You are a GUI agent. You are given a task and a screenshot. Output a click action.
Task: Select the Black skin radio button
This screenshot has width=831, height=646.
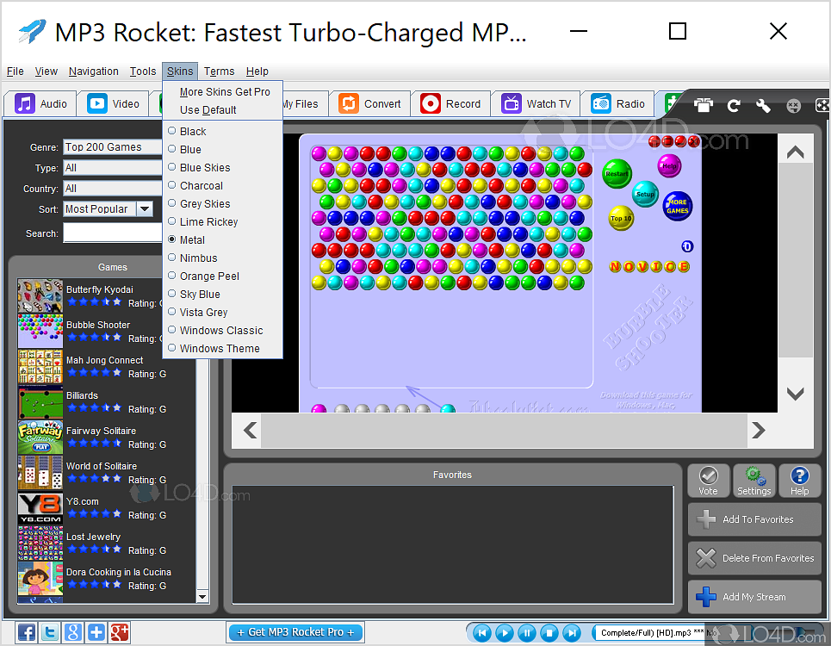coord(172,132)
